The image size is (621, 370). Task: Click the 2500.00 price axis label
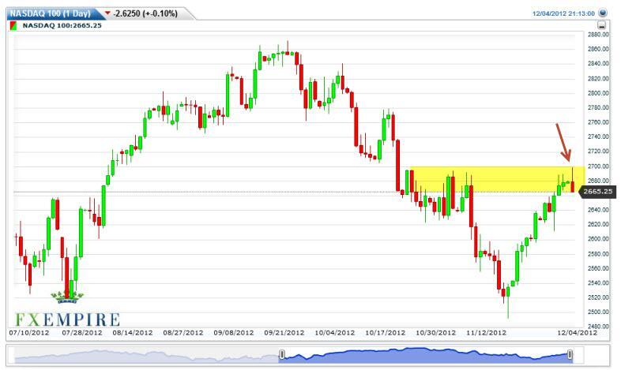click(598, 312)
